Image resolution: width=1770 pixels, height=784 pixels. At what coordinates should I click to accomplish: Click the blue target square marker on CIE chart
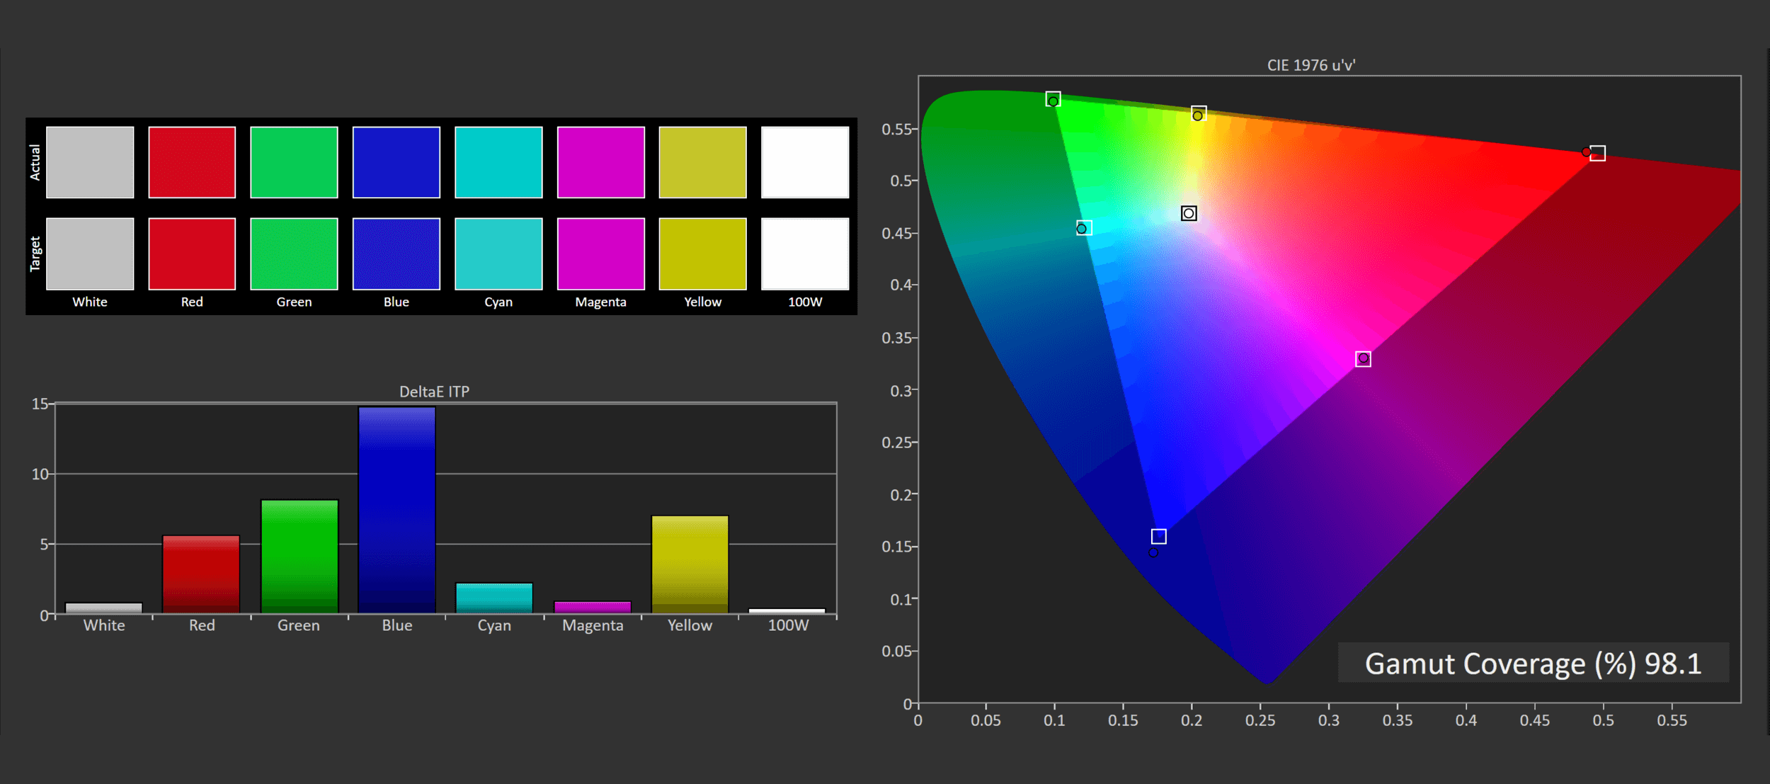(x=1158, y=536)
